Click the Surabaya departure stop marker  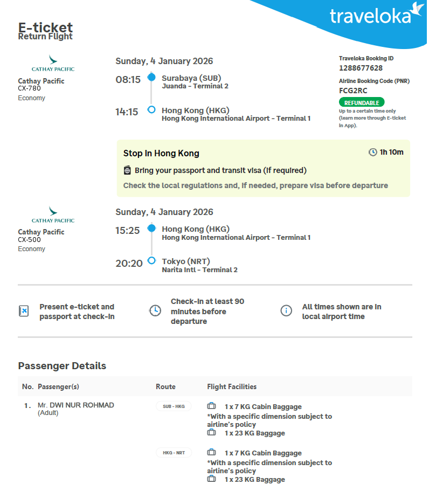(x=151, y=78)
